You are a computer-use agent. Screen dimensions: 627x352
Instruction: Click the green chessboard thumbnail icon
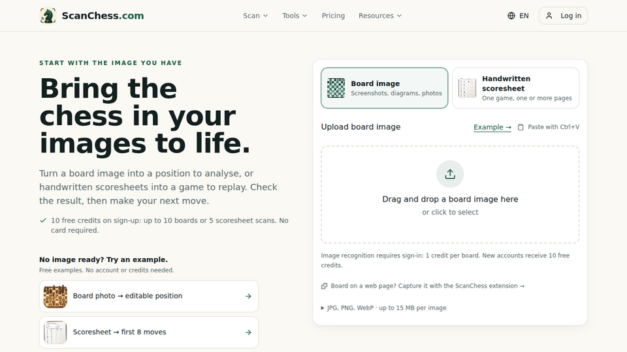[336, 88]
